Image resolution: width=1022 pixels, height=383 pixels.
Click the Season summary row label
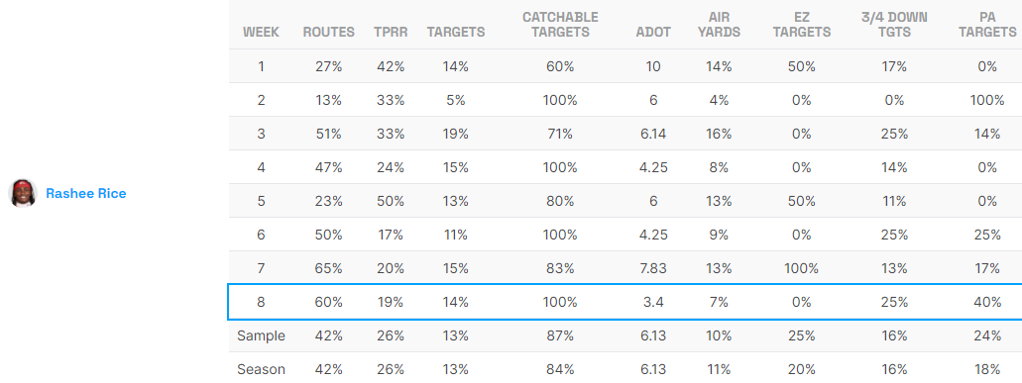coord(261,369)
